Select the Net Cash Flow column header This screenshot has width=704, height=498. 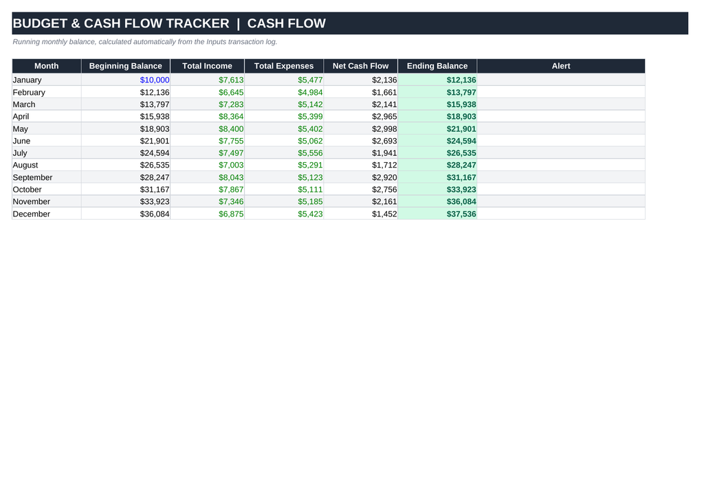360,66
